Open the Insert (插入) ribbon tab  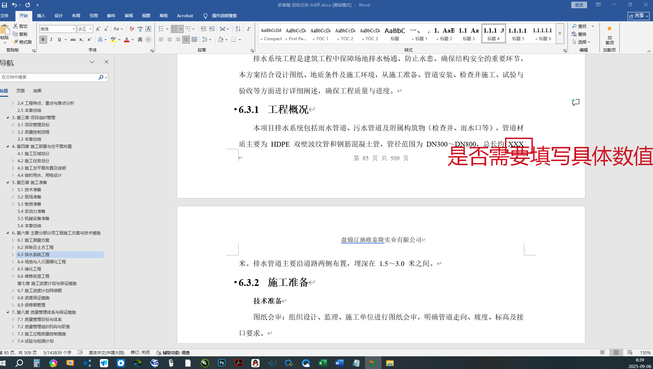(x=41, y=16)
